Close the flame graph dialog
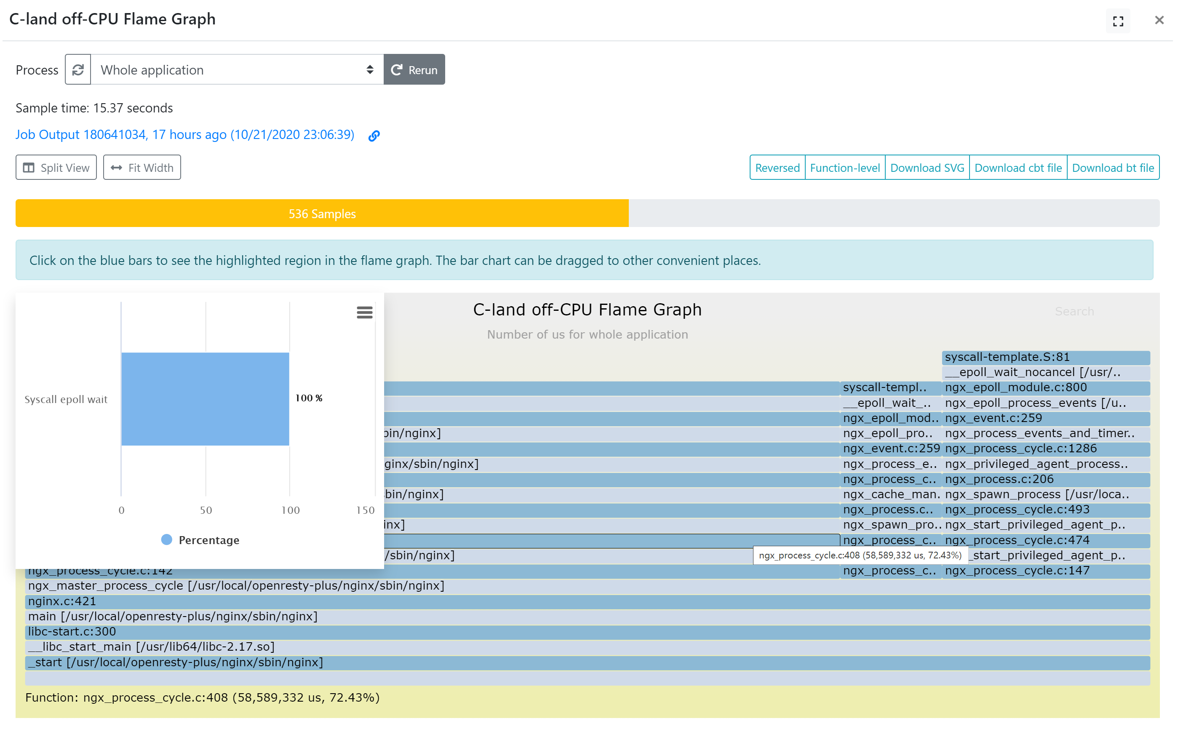Viewport: 1178px width, 729px height. click(1159, 20)
